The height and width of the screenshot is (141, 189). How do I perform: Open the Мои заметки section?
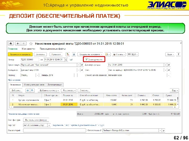28,49
